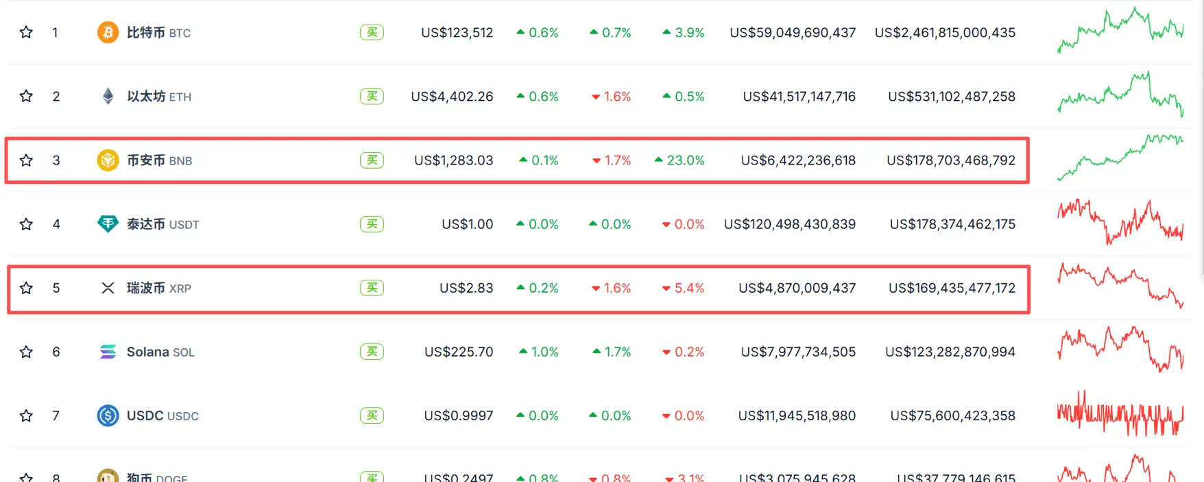Viewport: 1204px width, 482px height.
Task: Open the 以太坊 ETH coin link
Action: click(159, 97)
